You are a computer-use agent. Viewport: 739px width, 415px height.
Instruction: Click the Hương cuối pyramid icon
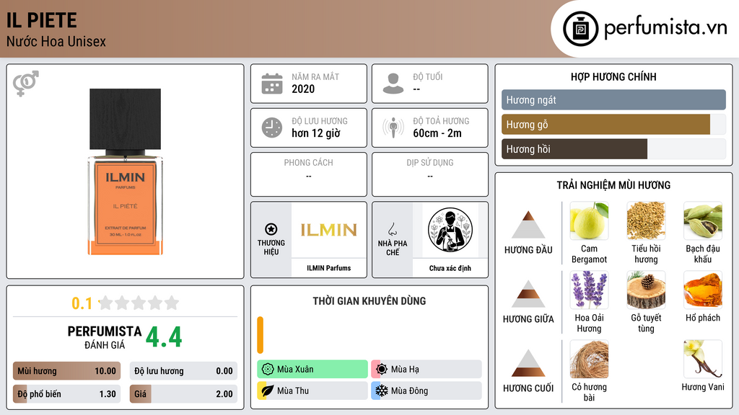coord(528,363)
